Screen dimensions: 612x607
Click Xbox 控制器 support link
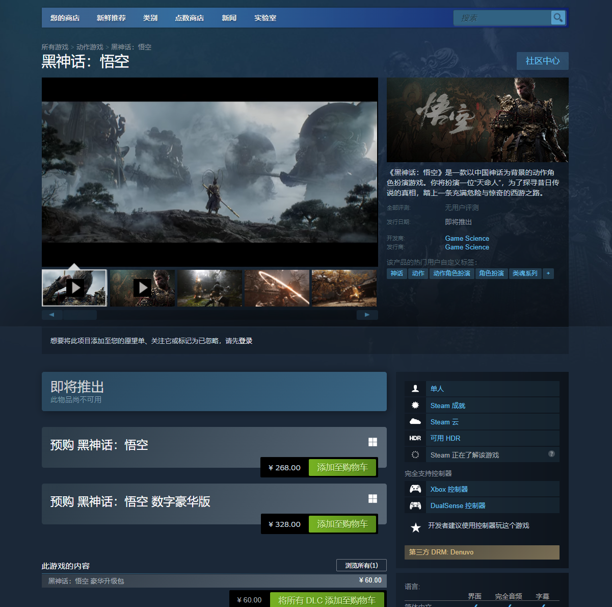point(449,489)
